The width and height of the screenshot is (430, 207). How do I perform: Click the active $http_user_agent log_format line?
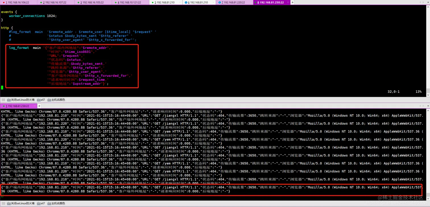[x=77, y=72]
